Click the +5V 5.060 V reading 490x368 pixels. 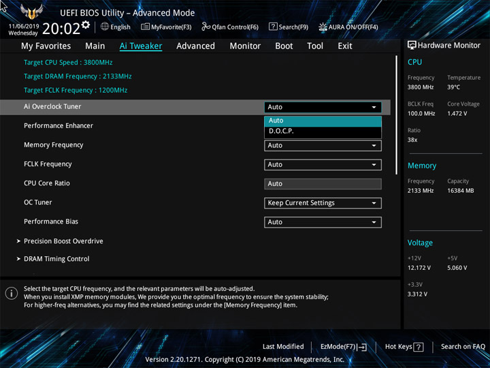(457, 268)
